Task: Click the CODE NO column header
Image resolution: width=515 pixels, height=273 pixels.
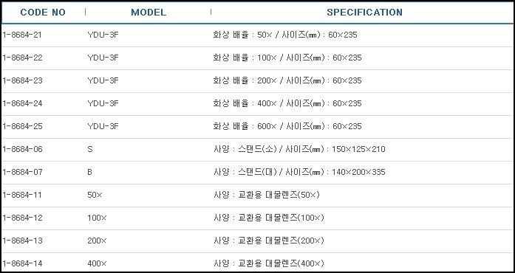Action: pos(43,13)
